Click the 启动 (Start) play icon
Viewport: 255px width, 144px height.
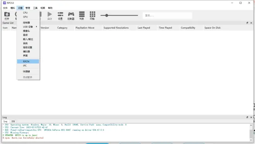[49, 16]
